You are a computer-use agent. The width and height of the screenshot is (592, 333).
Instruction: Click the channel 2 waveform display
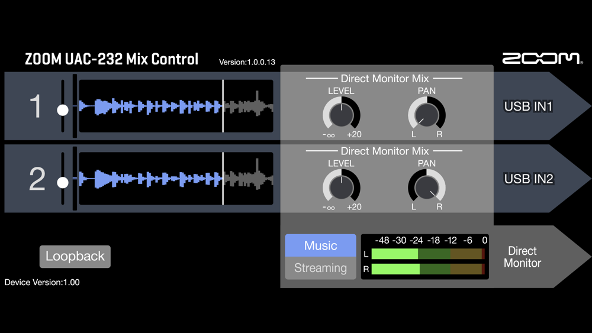click(x=176, y=179)
